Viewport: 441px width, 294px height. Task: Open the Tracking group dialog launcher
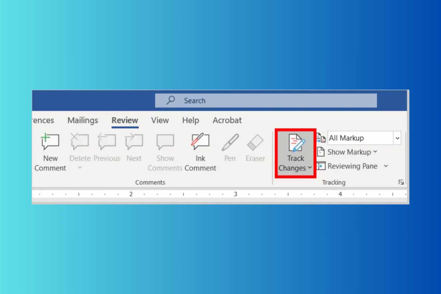click(x=401, y=182)
